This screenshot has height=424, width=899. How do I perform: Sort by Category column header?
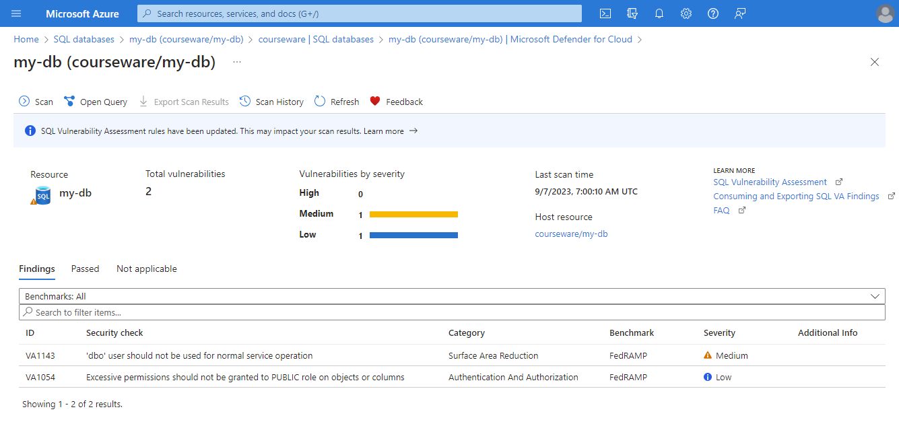467,333
